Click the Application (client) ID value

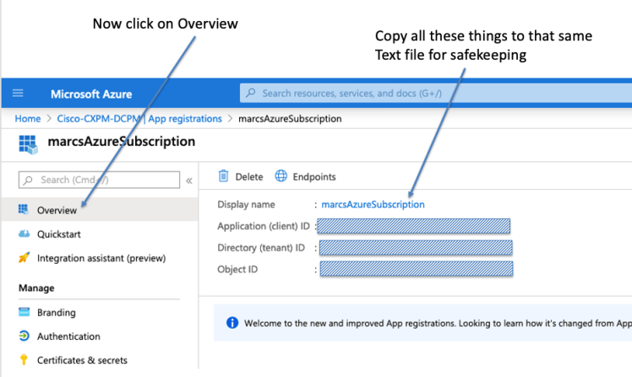point(413,226)
